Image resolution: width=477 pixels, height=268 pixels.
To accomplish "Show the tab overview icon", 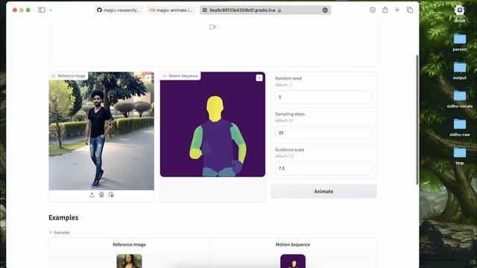I will point(410,10).
